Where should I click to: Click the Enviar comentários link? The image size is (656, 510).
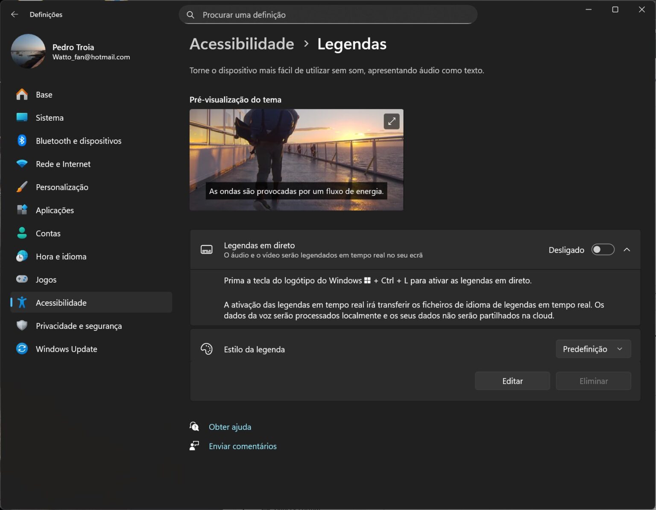pos(243,446)
